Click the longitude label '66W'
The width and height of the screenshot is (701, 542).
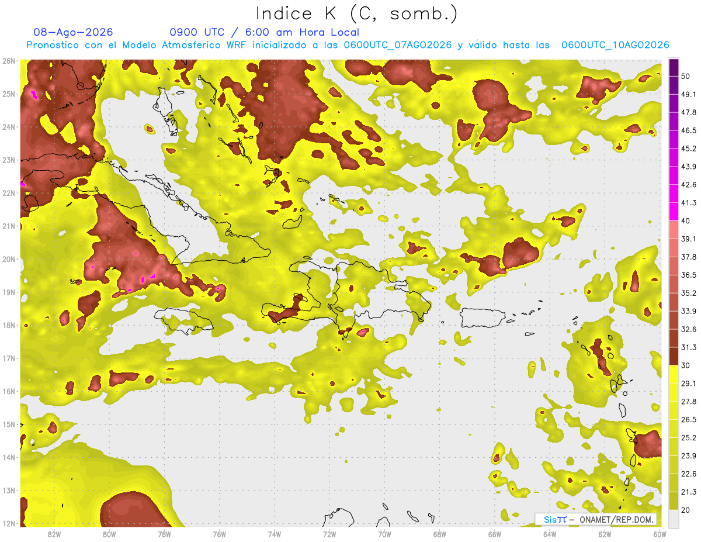(495, 534)
